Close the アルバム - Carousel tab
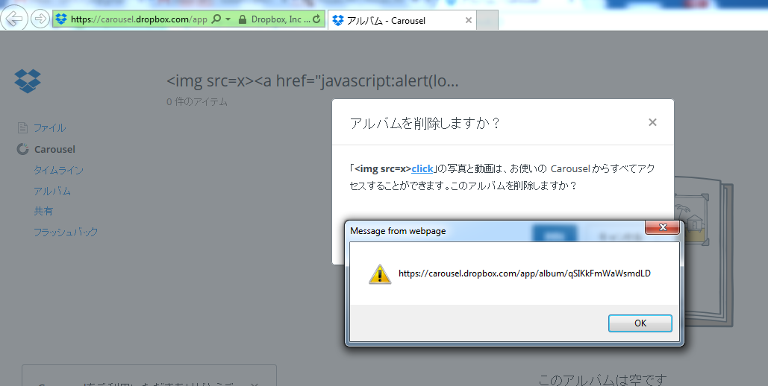 click(x=468, y=21)
